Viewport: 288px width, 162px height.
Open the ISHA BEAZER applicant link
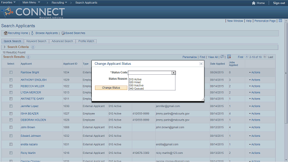click(30, 114)
